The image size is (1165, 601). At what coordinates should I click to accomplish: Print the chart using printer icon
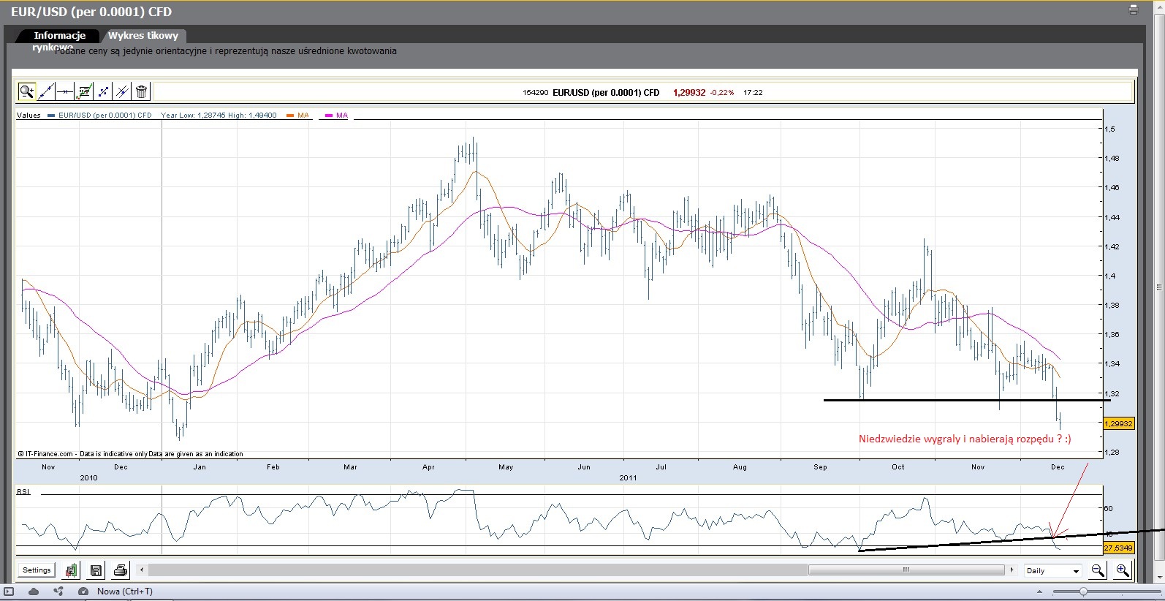click(121, 570)
